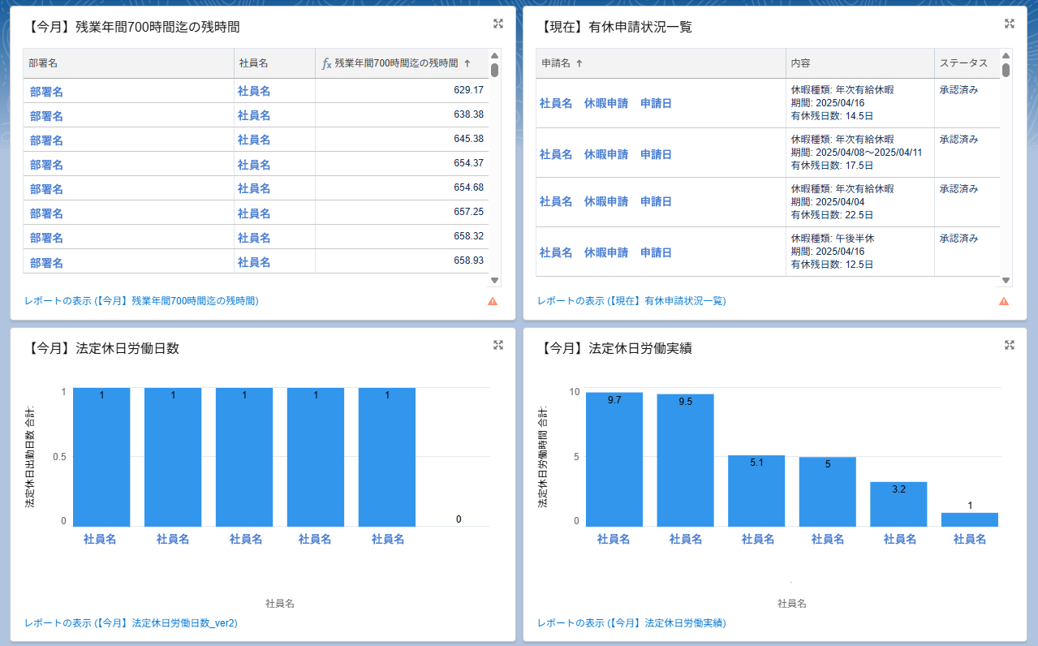
Task: Open report link for 法定休日労働日数_ver2
Action: click(x=131, y=623)
